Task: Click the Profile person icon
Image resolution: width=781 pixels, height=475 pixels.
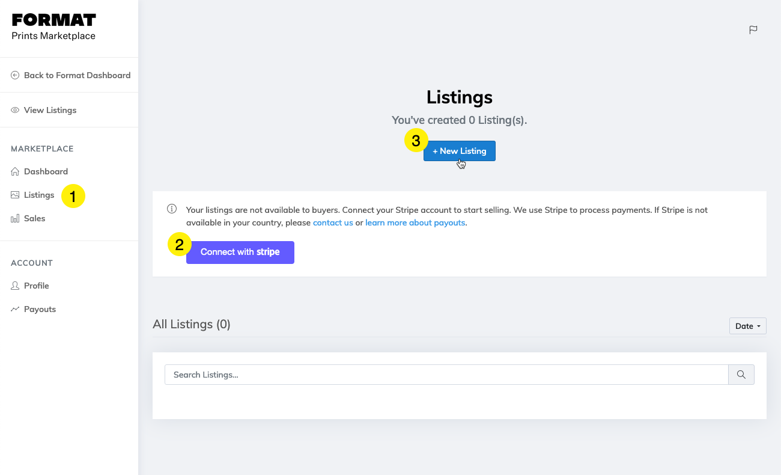Action: (16, 286)
